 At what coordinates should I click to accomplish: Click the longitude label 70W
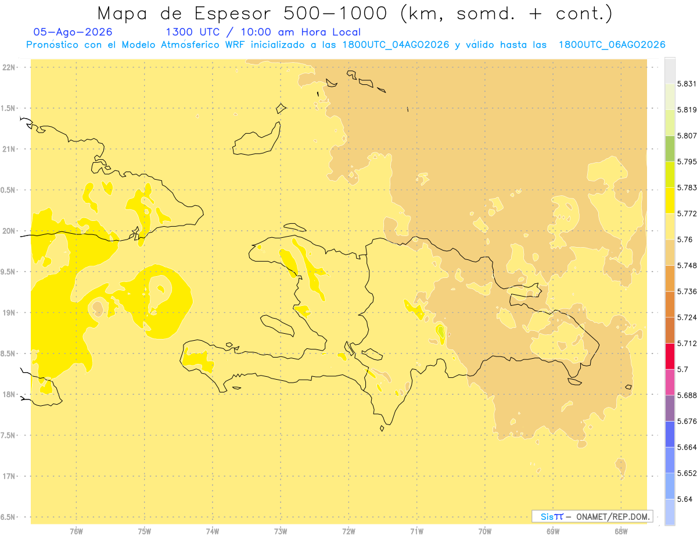[485, 531]
